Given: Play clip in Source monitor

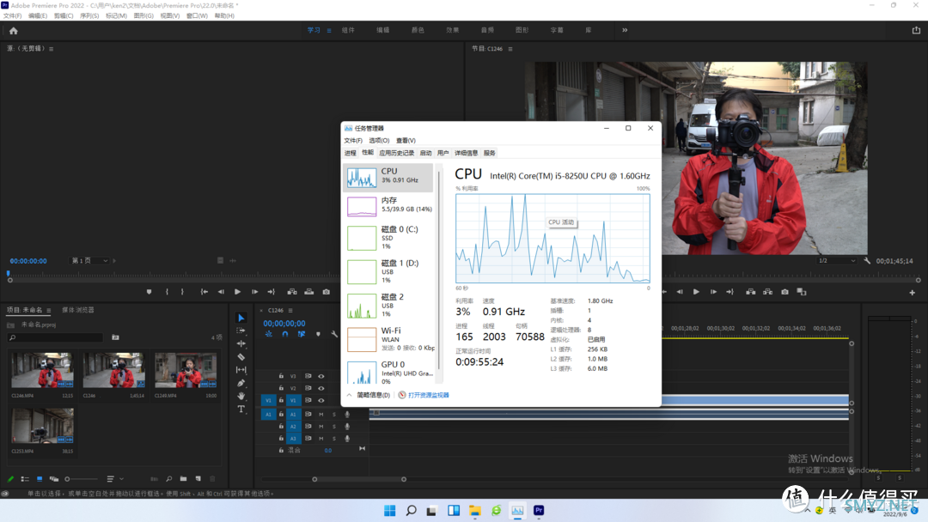Looking at the screenshot, I should tap(237, 292).
